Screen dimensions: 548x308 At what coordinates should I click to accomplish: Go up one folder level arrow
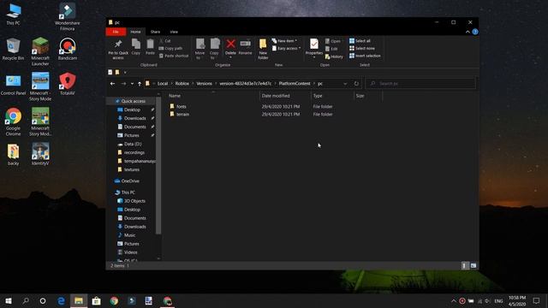pos(140,84)
